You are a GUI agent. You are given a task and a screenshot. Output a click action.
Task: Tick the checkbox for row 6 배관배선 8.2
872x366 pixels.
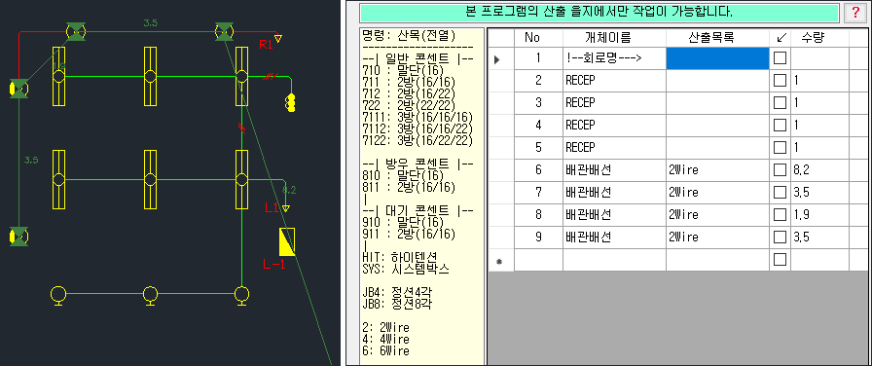click(781, 170)
